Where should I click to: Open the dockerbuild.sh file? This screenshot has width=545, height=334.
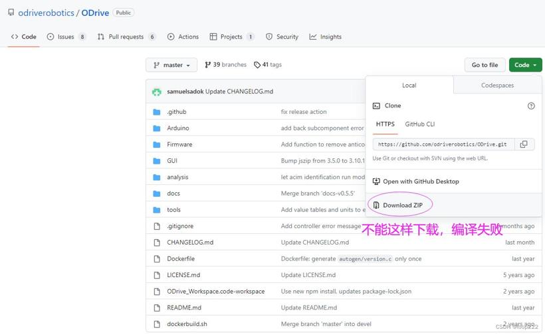click(187, 324)
